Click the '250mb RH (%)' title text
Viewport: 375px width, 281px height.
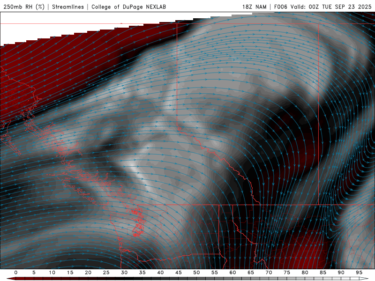(24, 7)
